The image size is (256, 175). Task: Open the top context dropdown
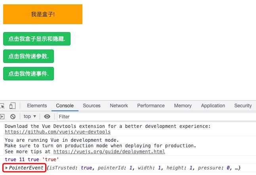tap(30, 116)
